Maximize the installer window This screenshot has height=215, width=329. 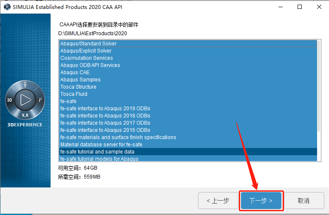tap(300, 7)
